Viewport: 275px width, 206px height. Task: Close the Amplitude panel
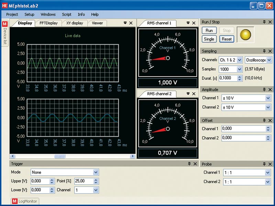pyautogui.click(x=270, y=90)
